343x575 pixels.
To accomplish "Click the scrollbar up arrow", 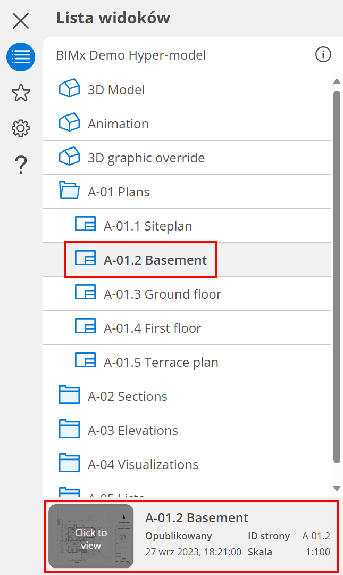I will click(337, 81).
